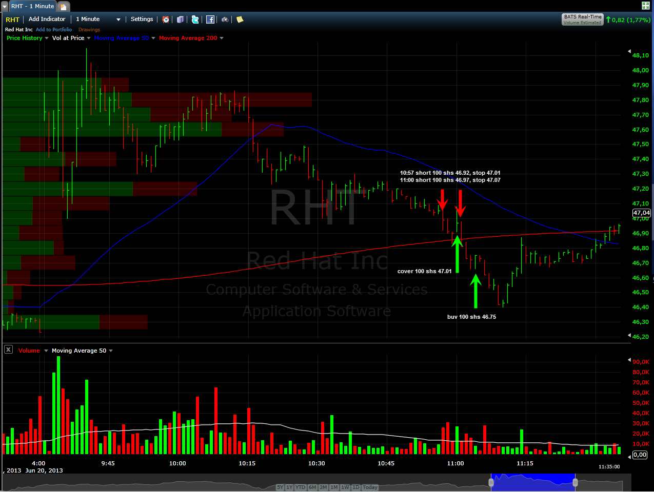Viewport: 654px width, 492px height.
Task: Open the chart tab list arrow
Action: [5, 7]
